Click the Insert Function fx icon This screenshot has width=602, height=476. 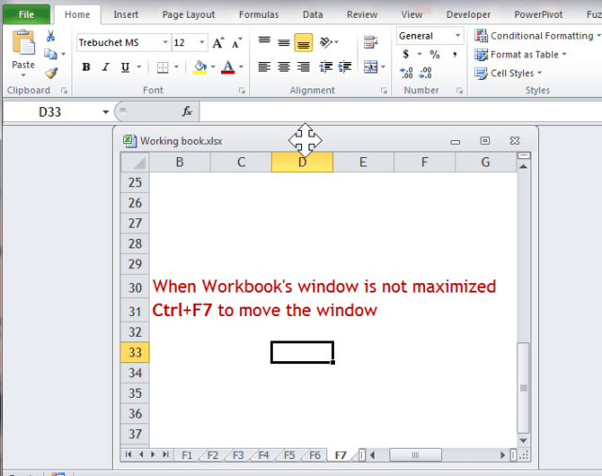tap(186, 111)
